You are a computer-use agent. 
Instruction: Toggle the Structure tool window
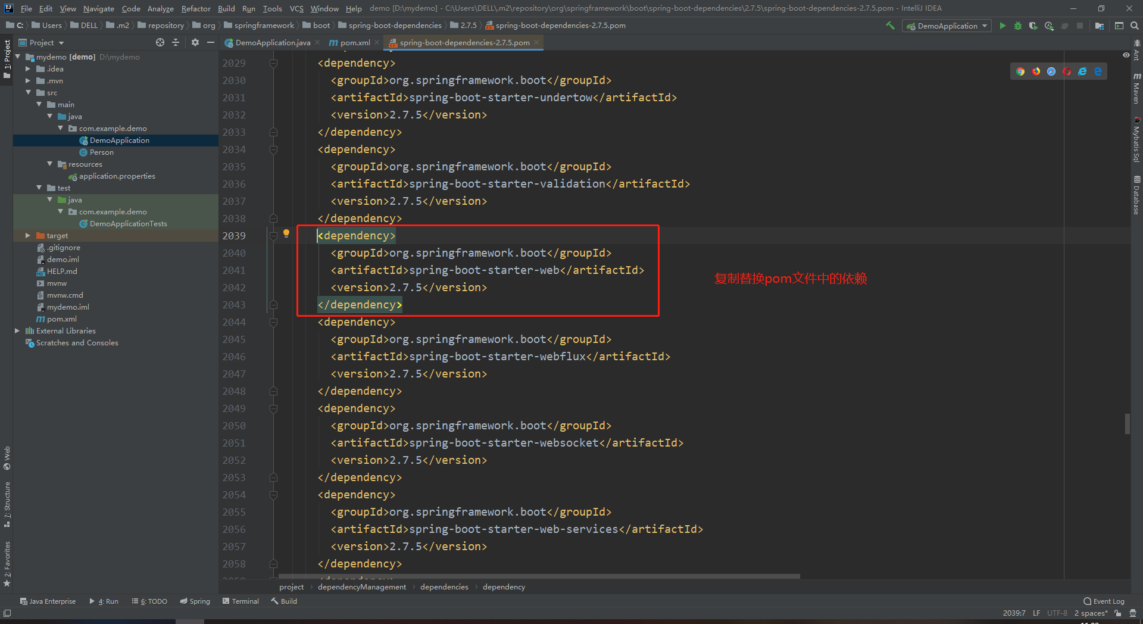(7, 505)
